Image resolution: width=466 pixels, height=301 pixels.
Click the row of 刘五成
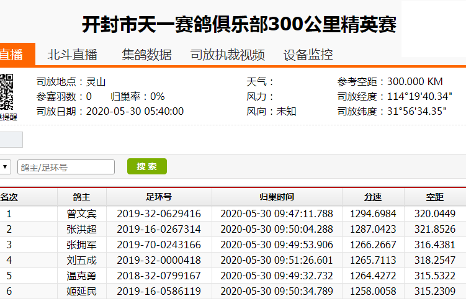click(x=81, y=260)
